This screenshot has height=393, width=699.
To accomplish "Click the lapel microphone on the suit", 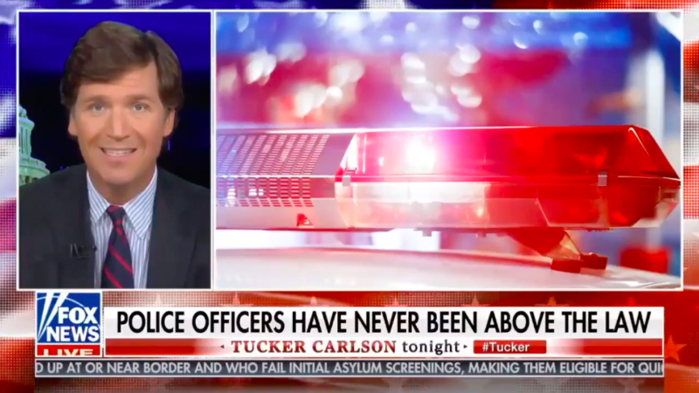I will pos(80,251).
